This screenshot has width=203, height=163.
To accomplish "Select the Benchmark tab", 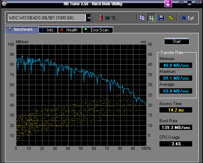I will tap(22, 30).
